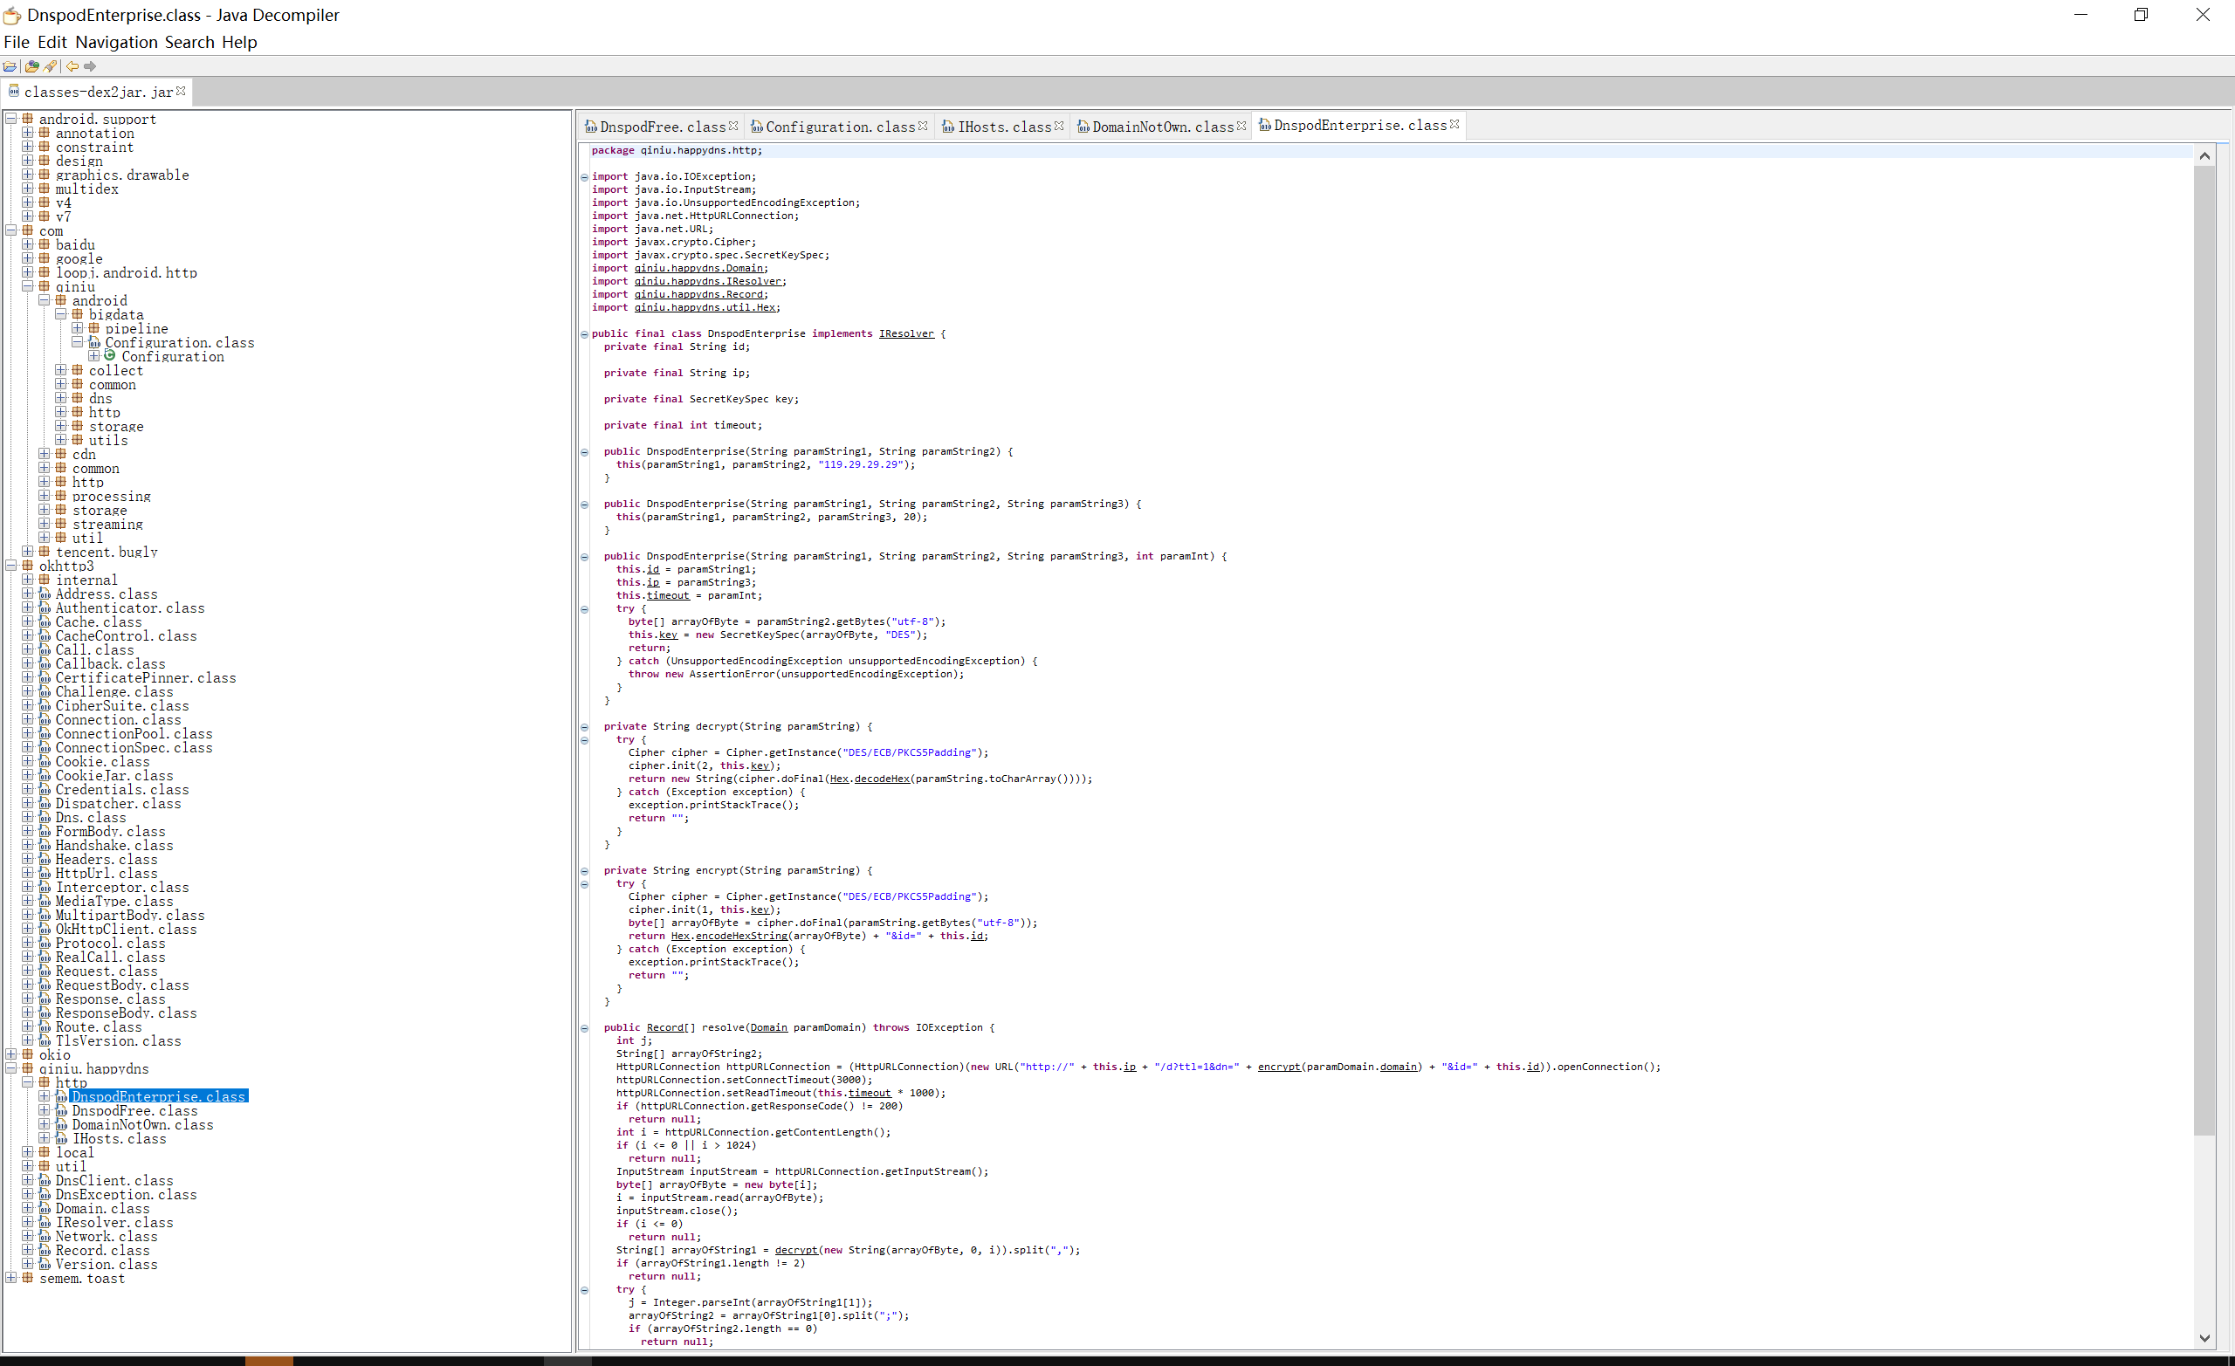Click the Forward navigation arrow
The width and height of the screenshot is (2235, 1366).
tap(90, 66)
